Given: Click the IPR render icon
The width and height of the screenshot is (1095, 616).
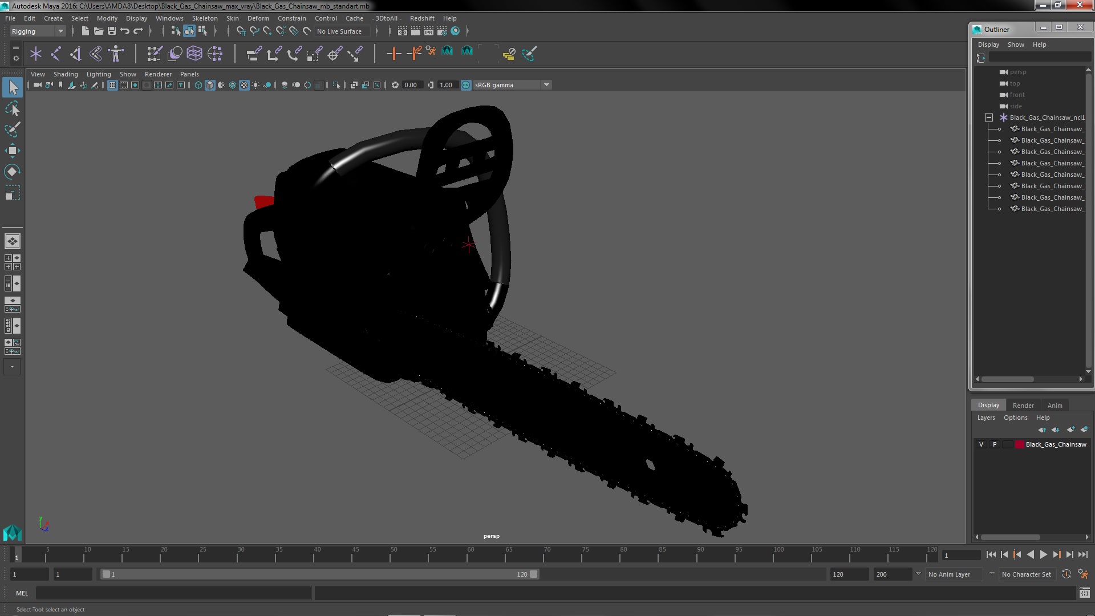Looking at the screenshot, I should (428, 31).
